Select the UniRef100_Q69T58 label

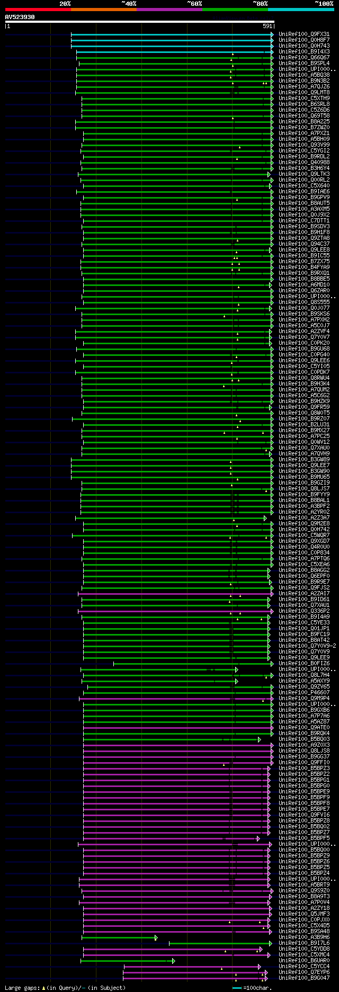tap(304, 115)
